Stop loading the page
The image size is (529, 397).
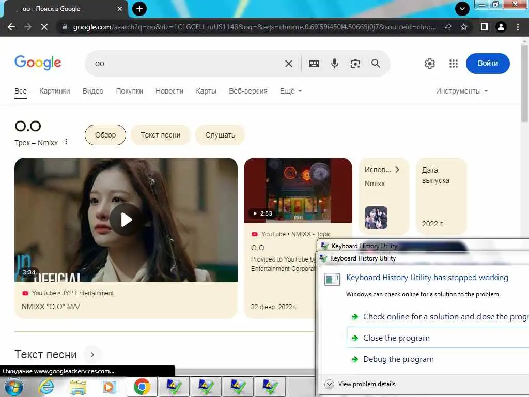[44, 27]
